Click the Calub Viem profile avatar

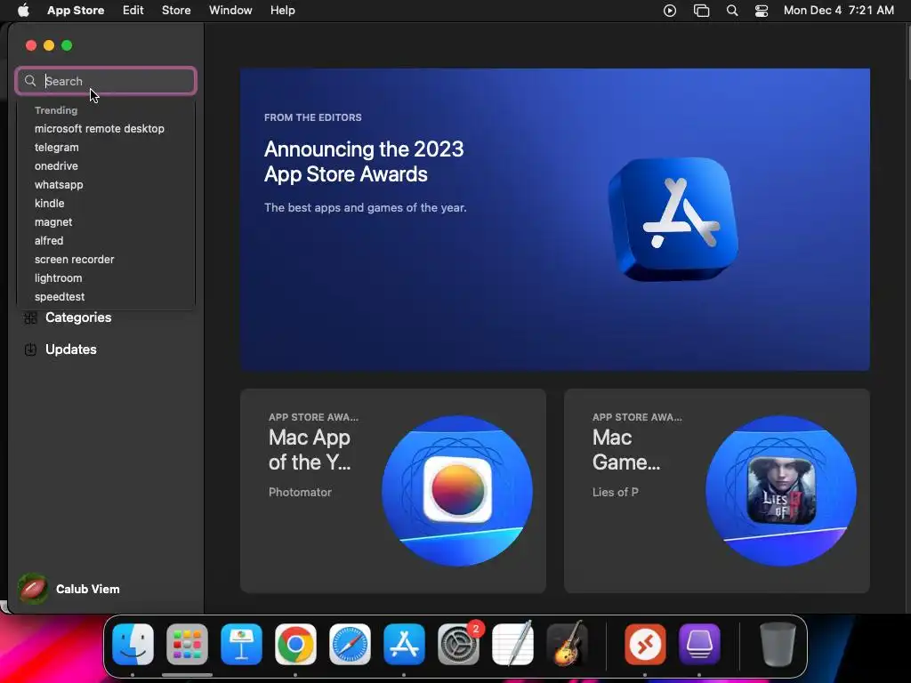point(33,589)
